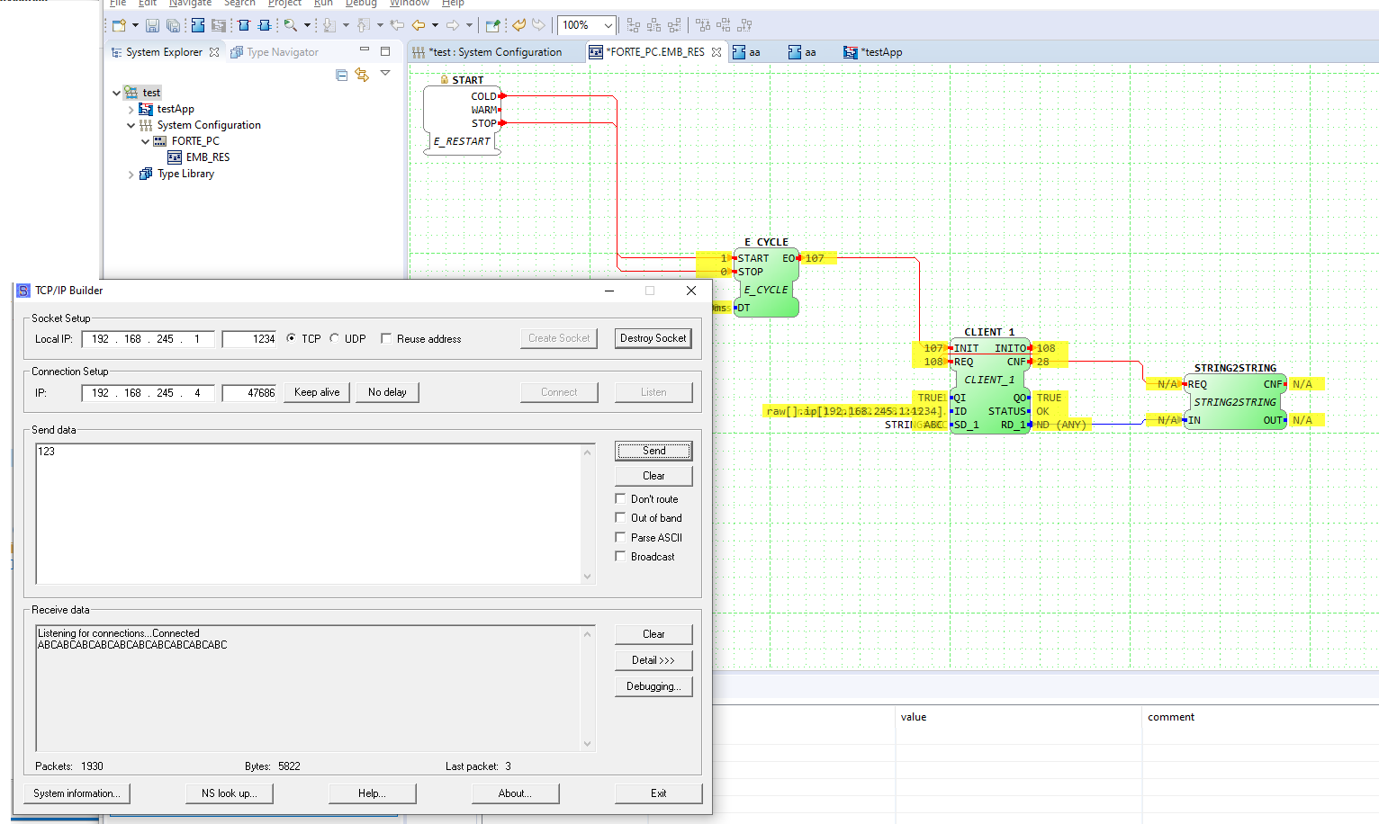Select the TCP radio button
This screenshot has height=824, width=1379.
click(291, 338)
